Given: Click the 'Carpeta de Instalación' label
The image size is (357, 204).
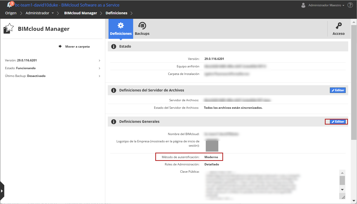Looking at the screenshot, I should pyautogui.click(x=184, y=74).
